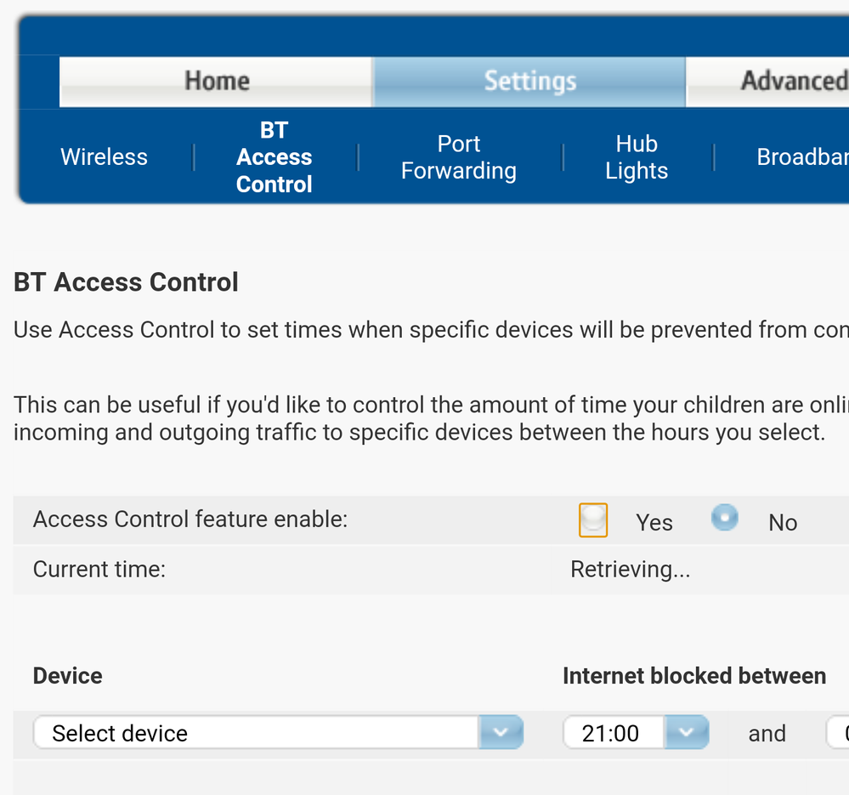Enable Access Control with Yes radio
The image size is (849, 795).
(593, 520)
